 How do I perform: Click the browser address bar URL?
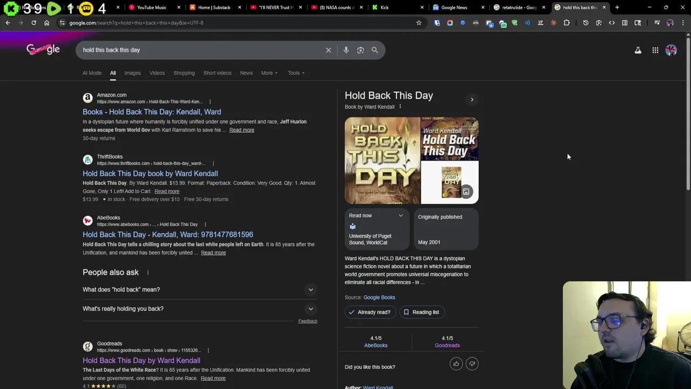tap(136, 23)
